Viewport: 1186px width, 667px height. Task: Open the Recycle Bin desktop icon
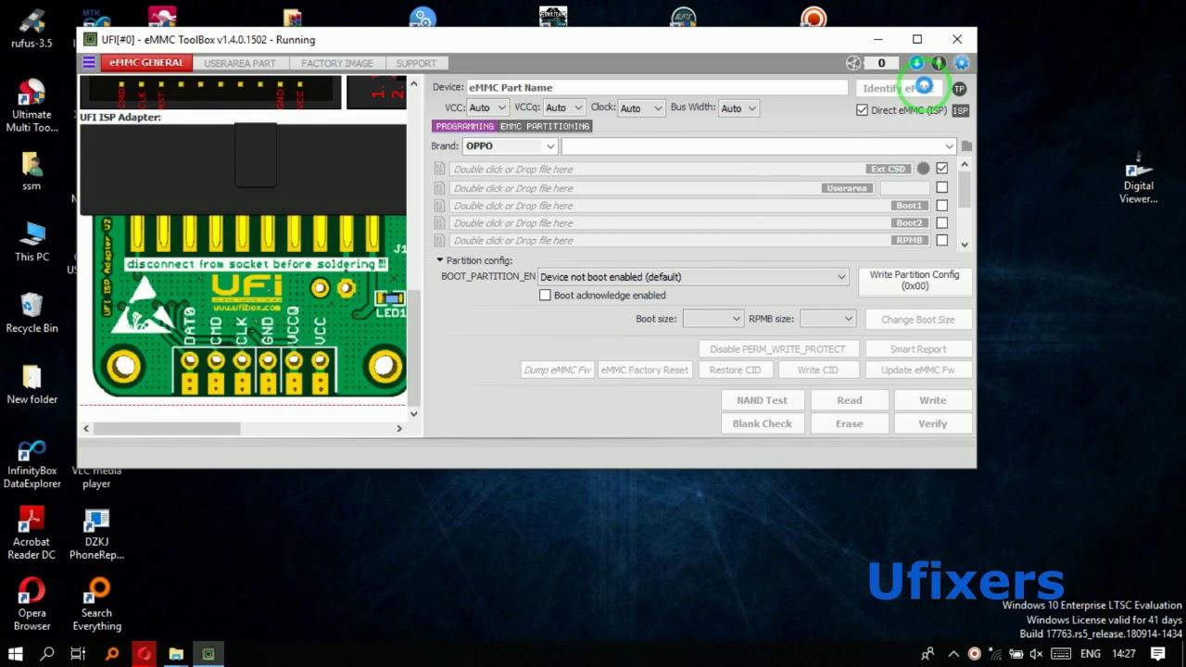[32, 313]
